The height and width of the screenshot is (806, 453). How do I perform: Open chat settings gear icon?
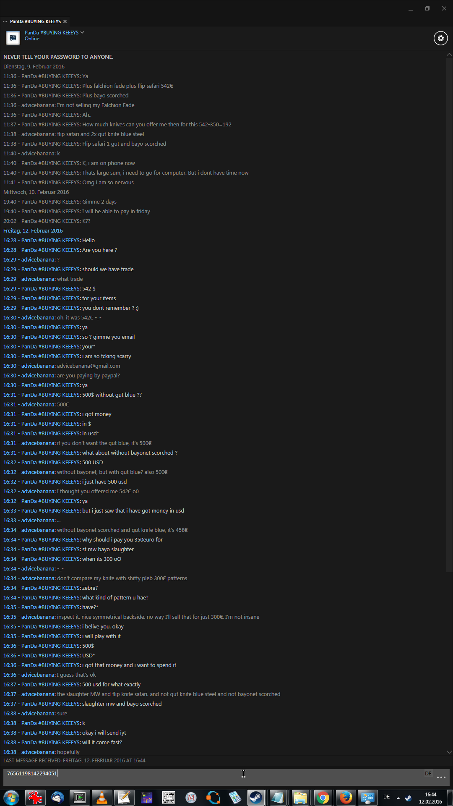point(440,38)
